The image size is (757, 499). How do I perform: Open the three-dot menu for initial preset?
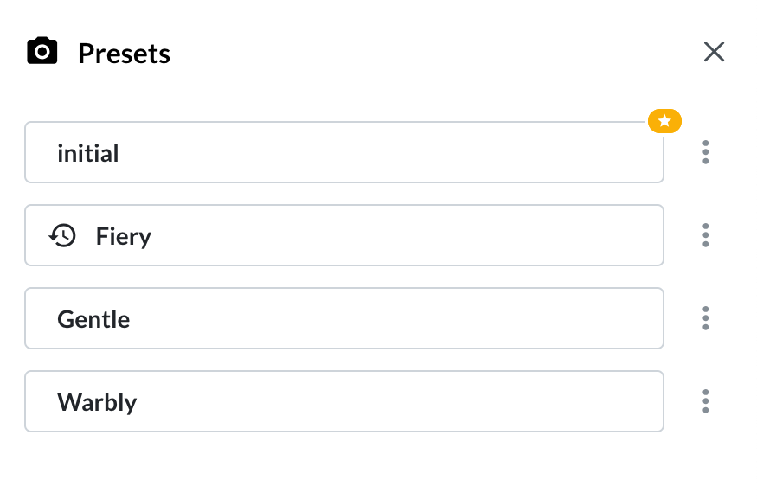705,152
